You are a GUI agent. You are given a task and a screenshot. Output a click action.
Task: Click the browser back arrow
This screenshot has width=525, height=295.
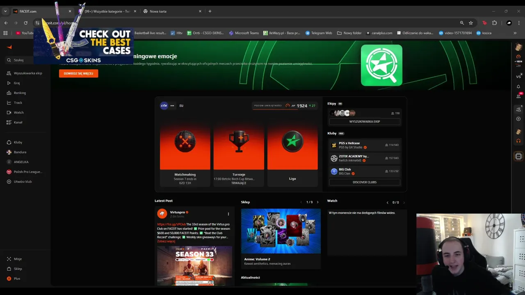click(x=6, y=23)
